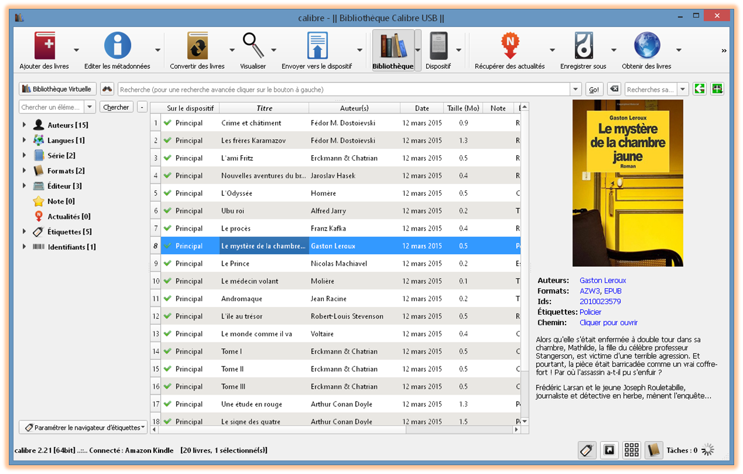Open dropdown arrow next to Ajouter des livres
This screenshot has height=474, width=743.
click(x=76, y=51)
